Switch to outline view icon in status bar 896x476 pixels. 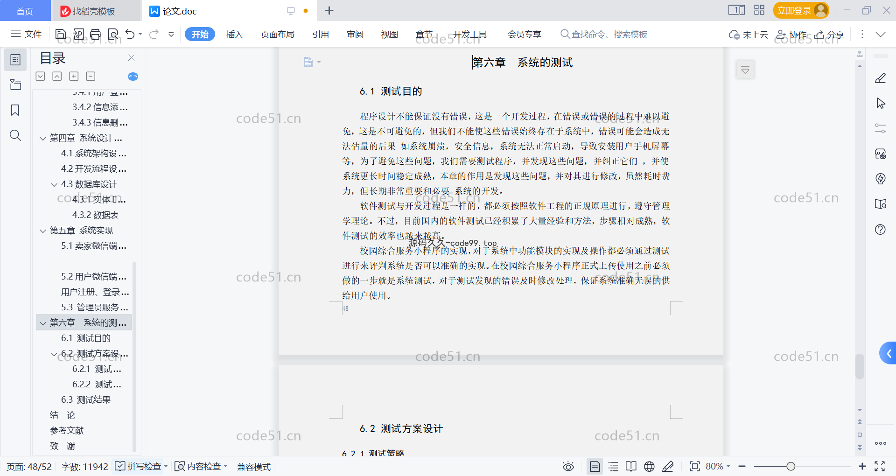(x=613, y=466)
